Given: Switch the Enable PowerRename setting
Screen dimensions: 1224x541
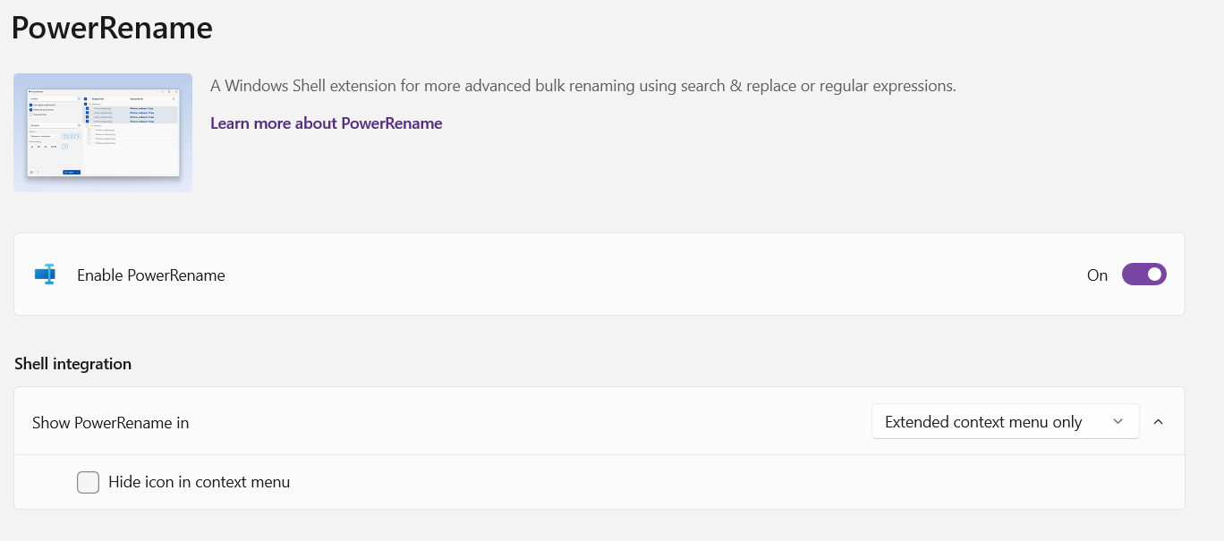Looking at the screenshot, I should [x=1143, y=275].
